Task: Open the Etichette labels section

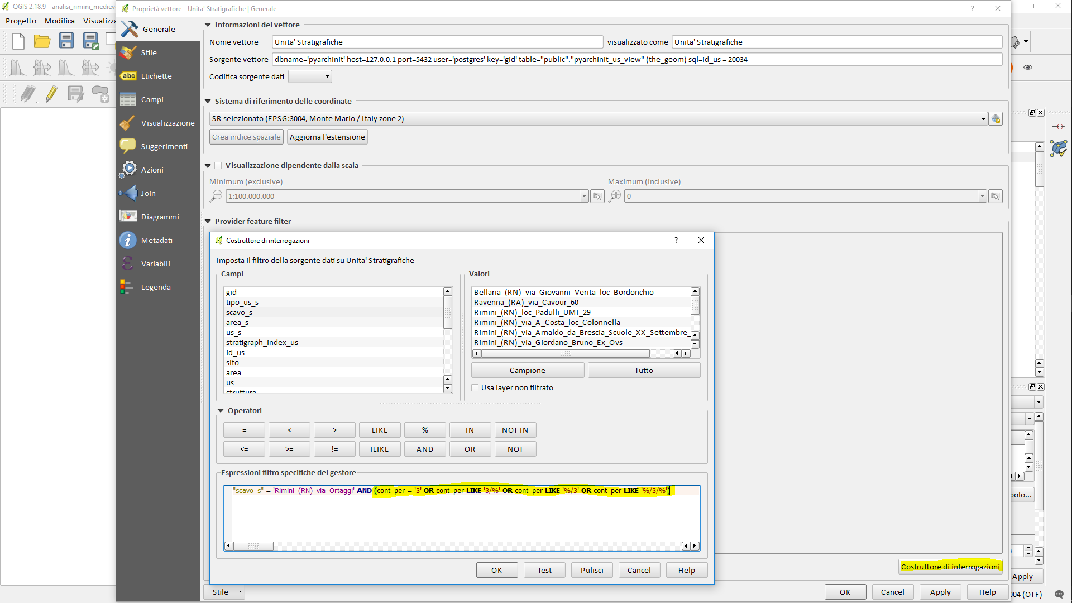Action: [x=158, y=76]
